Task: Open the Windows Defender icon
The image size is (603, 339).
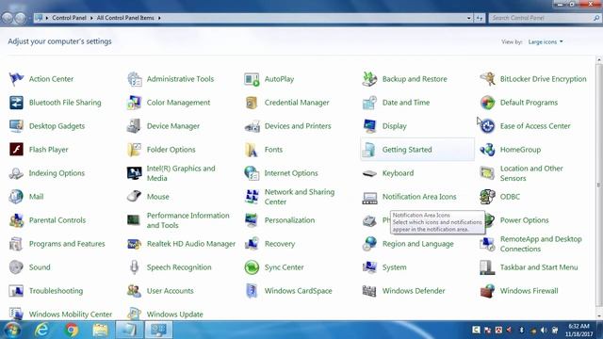Action: 369,291
